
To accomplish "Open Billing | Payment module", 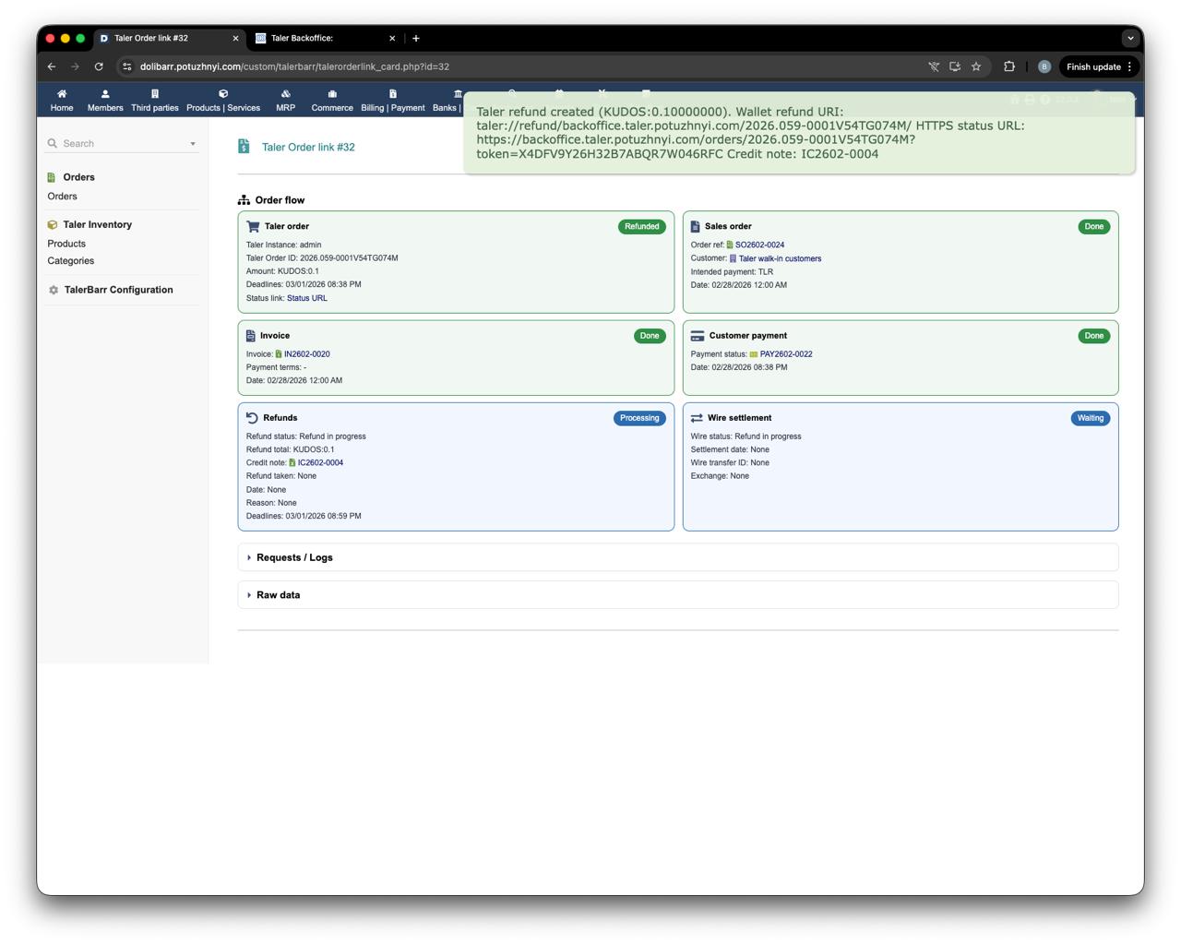I will 392,94.
